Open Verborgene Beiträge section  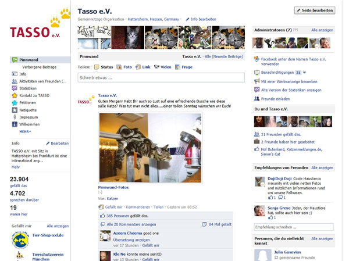pos(40,67)
